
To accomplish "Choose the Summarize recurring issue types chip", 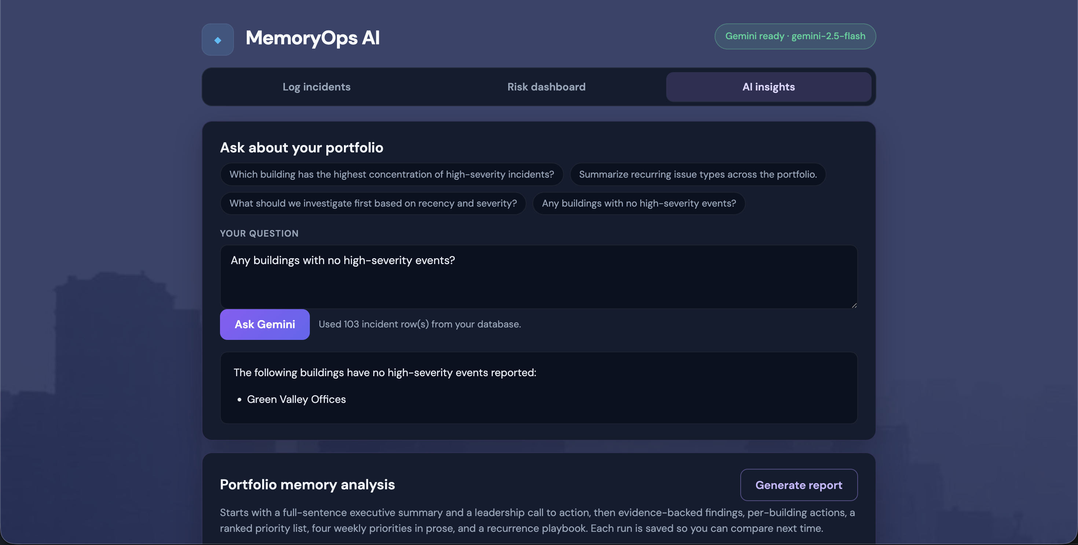I will (x=698, y=174).
